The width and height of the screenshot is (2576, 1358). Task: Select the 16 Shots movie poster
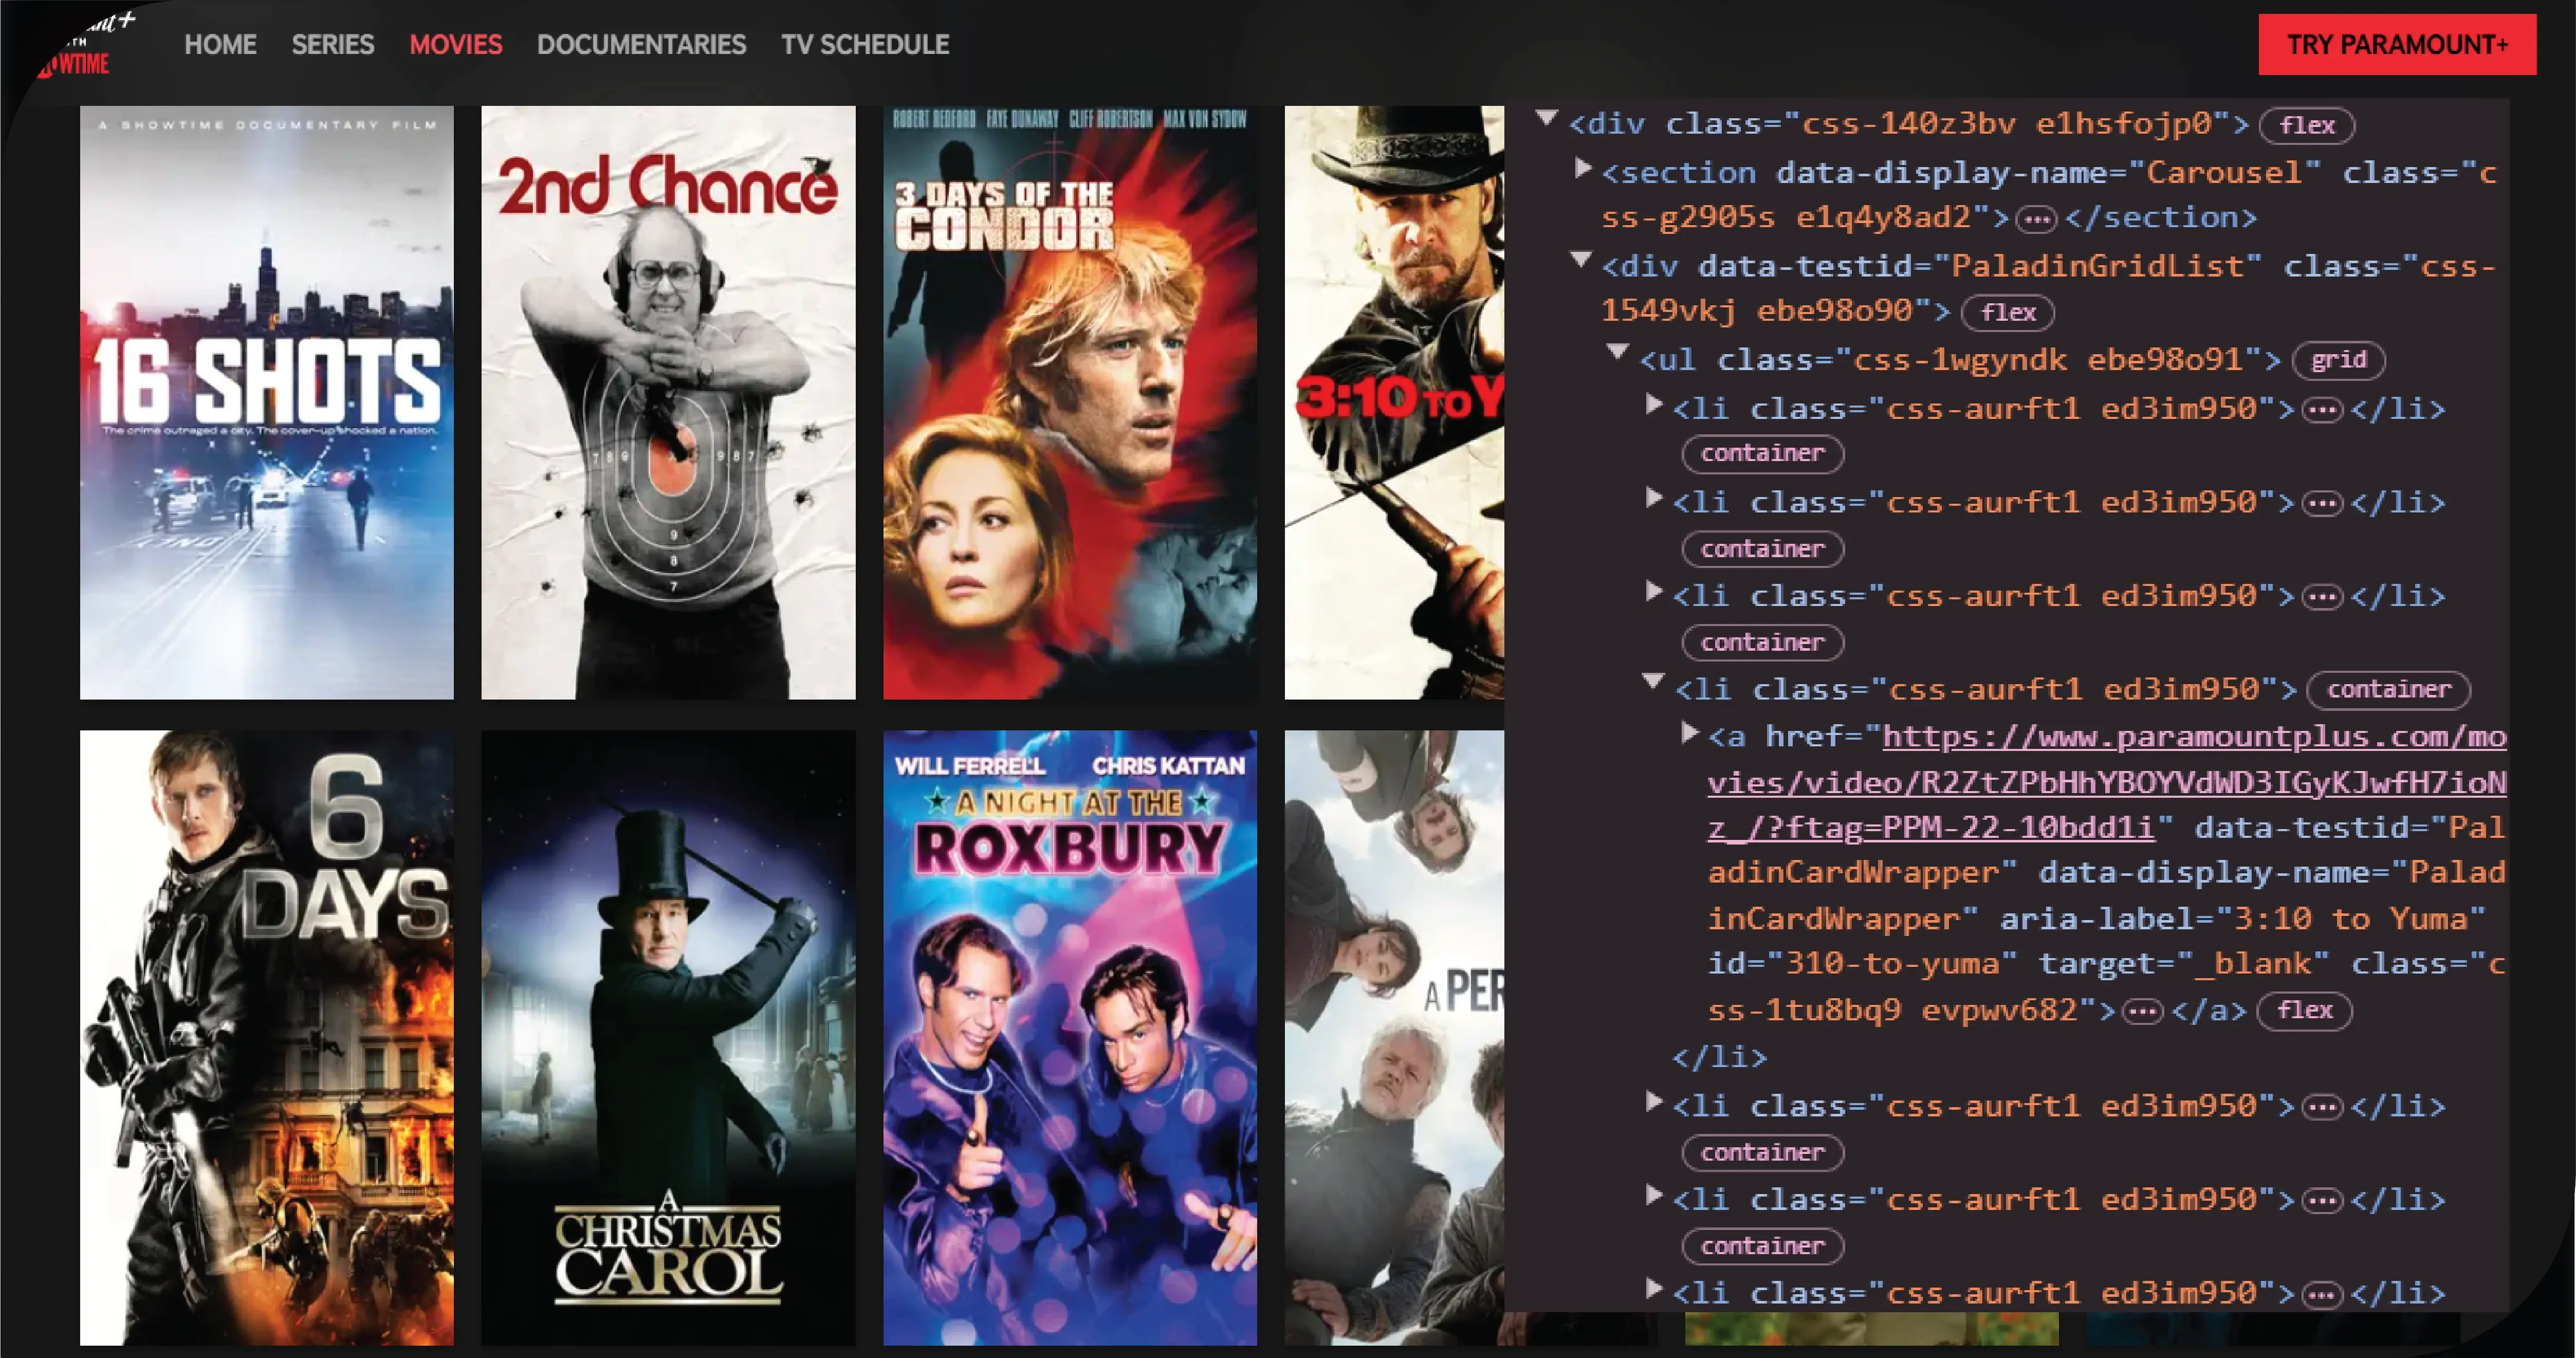point(266,402)
